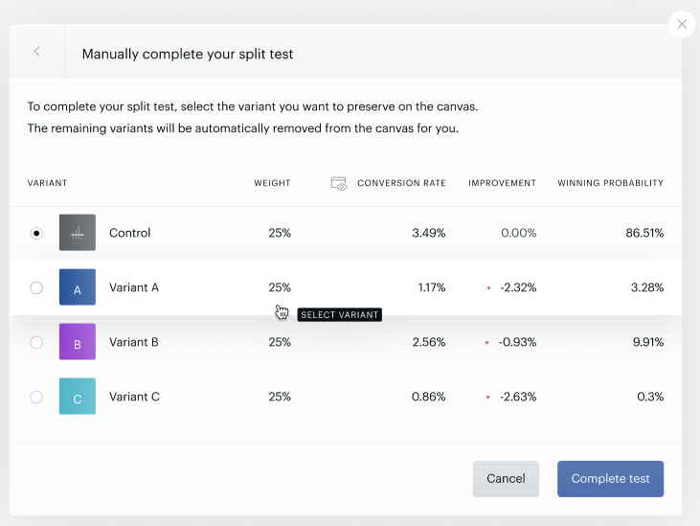Click the -0.93% improvement value
700x526 pixels.
(x=517, y=342)
